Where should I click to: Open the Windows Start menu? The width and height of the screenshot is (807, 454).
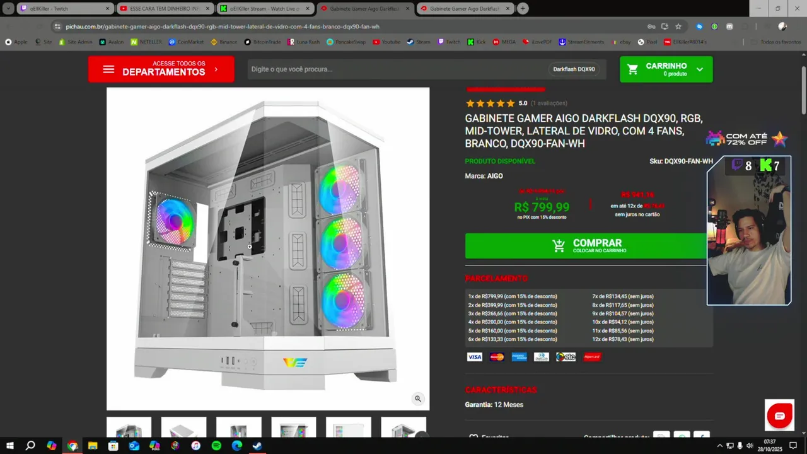pos(10,446)
